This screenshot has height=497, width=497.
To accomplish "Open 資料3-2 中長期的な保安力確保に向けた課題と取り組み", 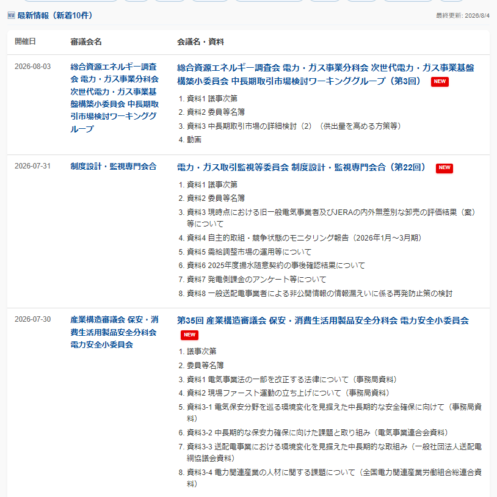I will coord(317,433).
